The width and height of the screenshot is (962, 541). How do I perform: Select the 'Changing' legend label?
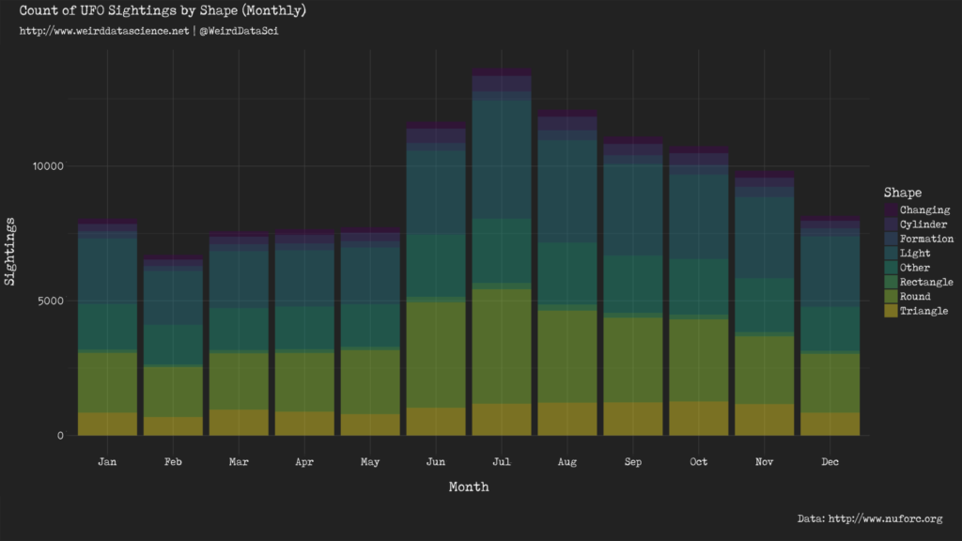click(924, 210)
